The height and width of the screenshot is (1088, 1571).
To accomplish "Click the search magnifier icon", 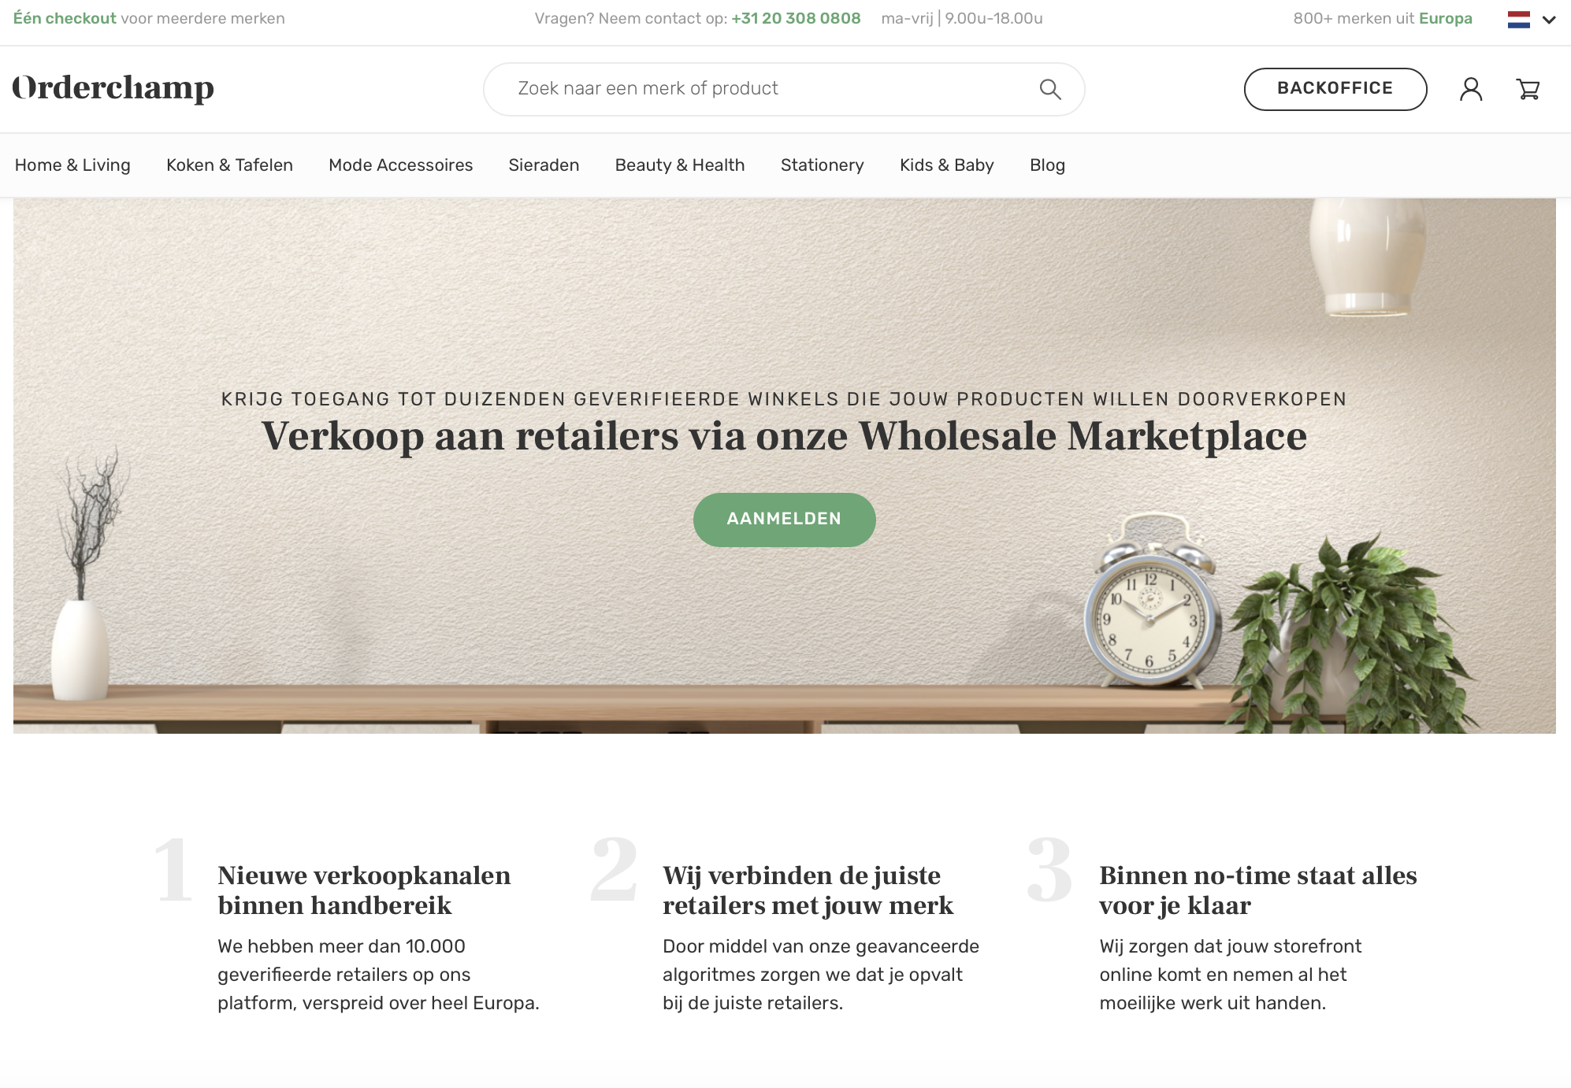I will pyautogui.click(x=1050, y=89).
